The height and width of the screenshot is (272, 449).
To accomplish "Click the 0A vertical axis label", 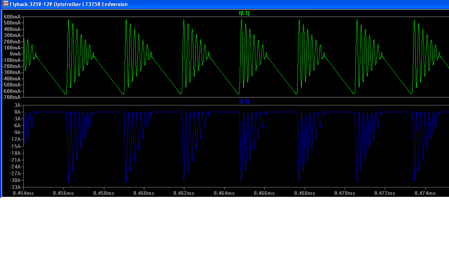I will point(17,112).
